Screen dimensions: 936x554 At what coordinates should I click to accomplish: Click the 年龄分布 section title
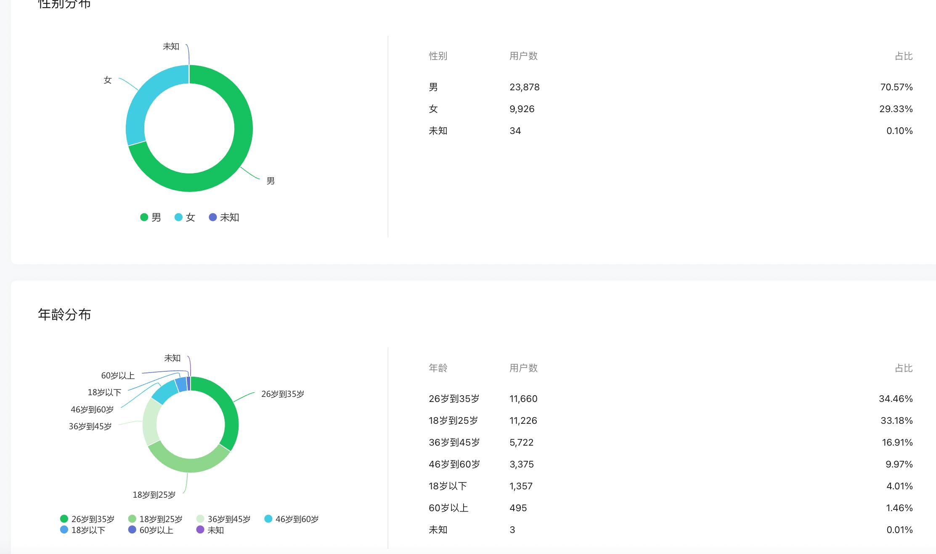[x=64, y=315]
